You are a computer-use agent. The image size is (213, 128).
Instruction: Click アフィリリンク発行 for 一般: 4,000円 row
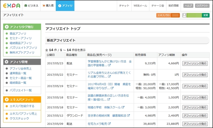(x=195, y=97)
